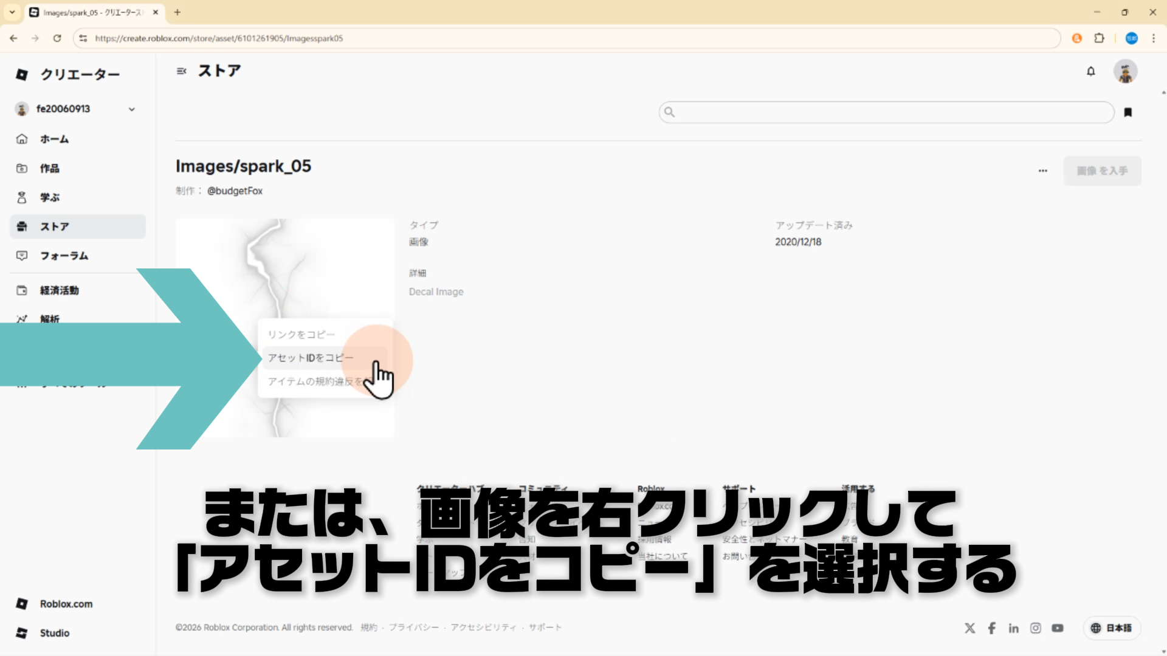Go to ホーム in sidebar

pyautogui.click(x=54, y=139)
